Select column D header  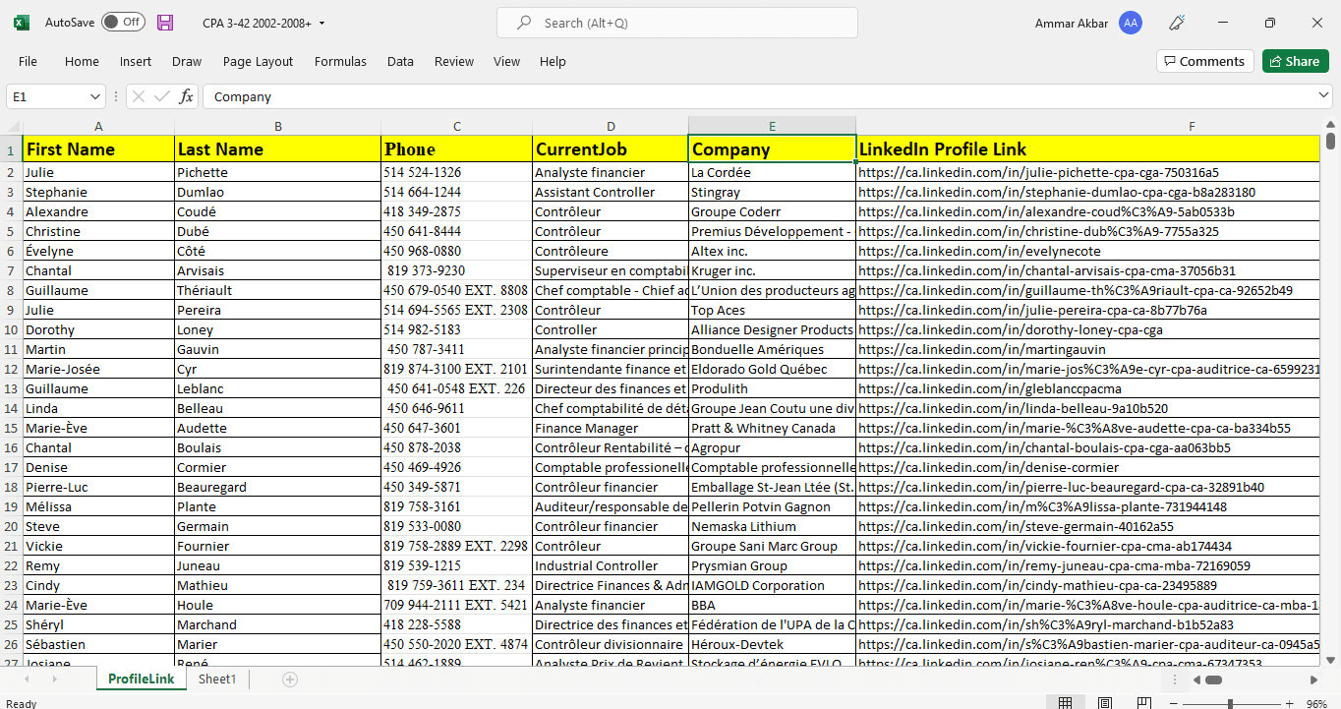pyautogui.click(x=611, y=126)
